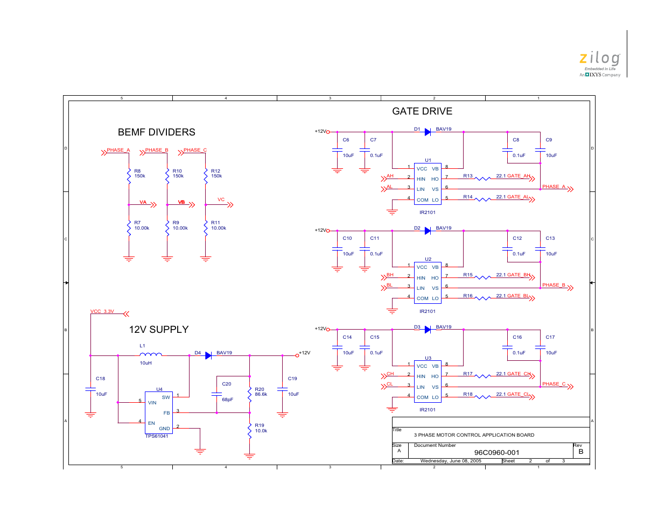Click the PHASE_B port in BEMF dividers
The image size is (665, 513).
click(154, 152)
